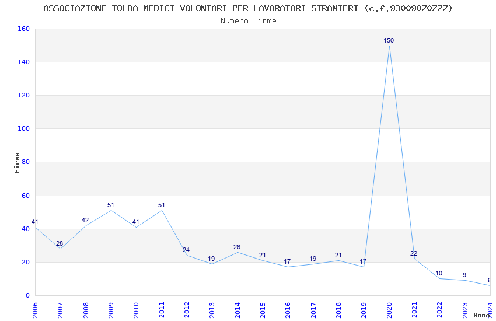This screenshot has width=496, height=321.
Task: Select the year 2011 on the x-axis
Action: [x=162, y=310]
